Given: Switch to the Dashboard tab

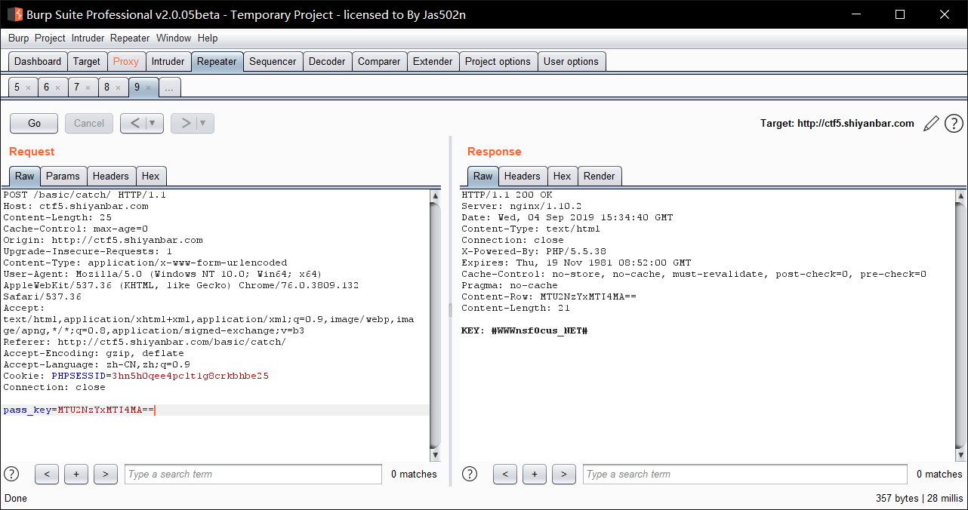Looking at the screenshot, I should pos(38,62).
